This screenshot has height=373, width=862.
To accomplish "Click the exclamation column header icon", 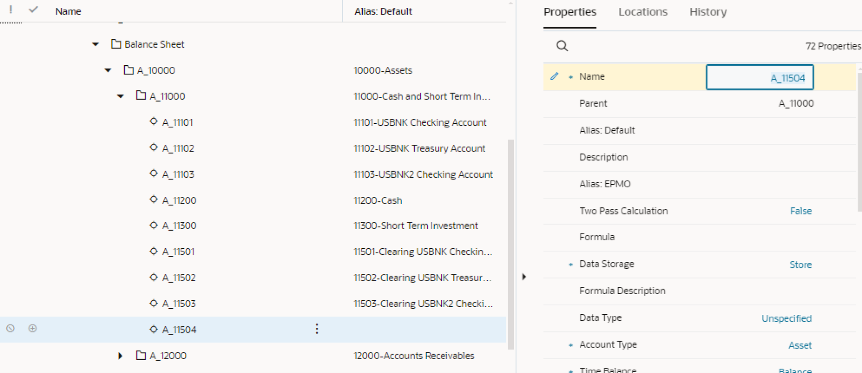I will [x=11, y=9].
